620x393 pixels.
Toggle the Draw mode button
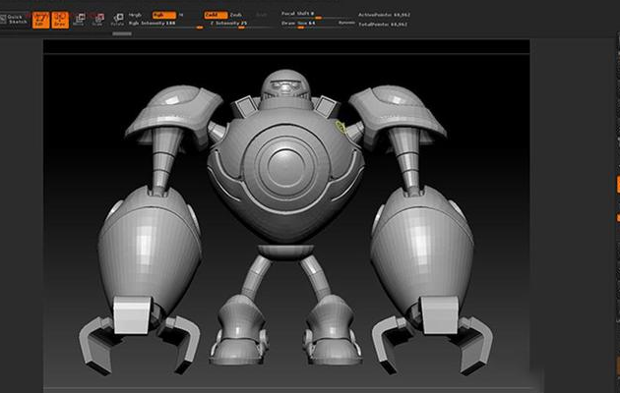click(60, 20)
